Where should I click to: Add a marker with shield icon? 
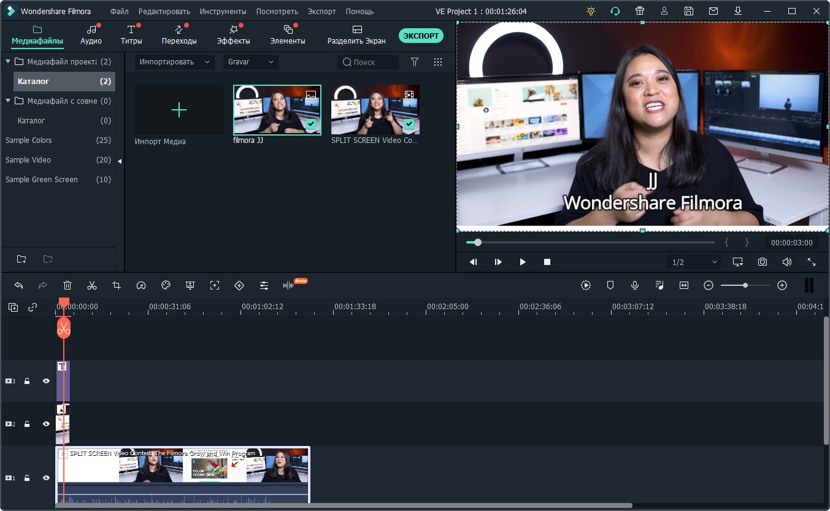point(610,285)
